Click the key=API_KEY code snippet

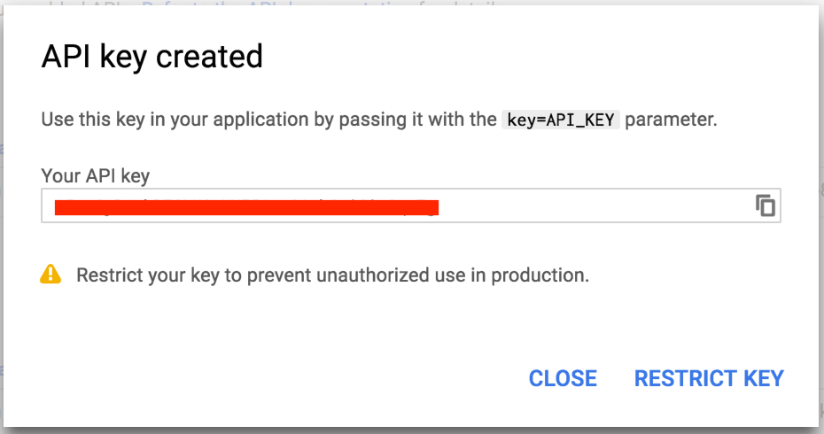(561, 120)
